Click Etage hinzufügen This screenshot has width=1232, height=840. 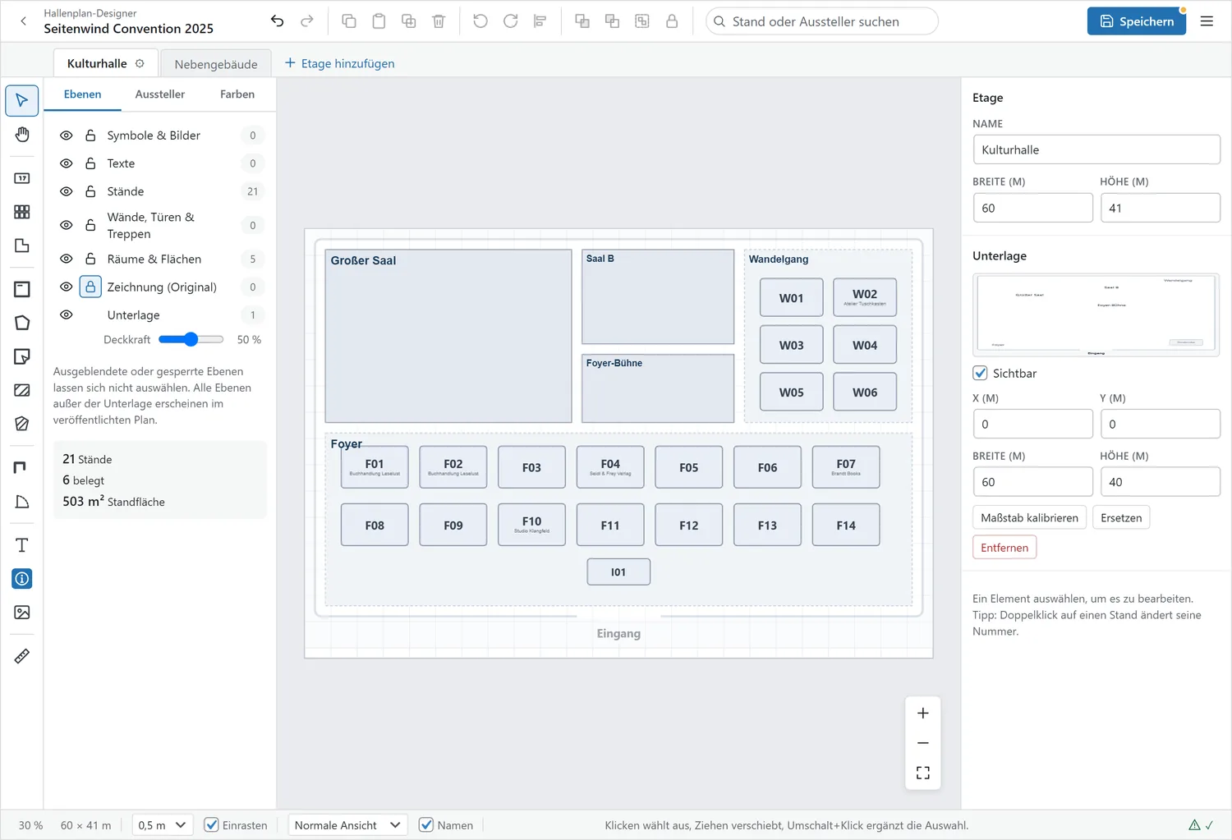pos(340,63)
